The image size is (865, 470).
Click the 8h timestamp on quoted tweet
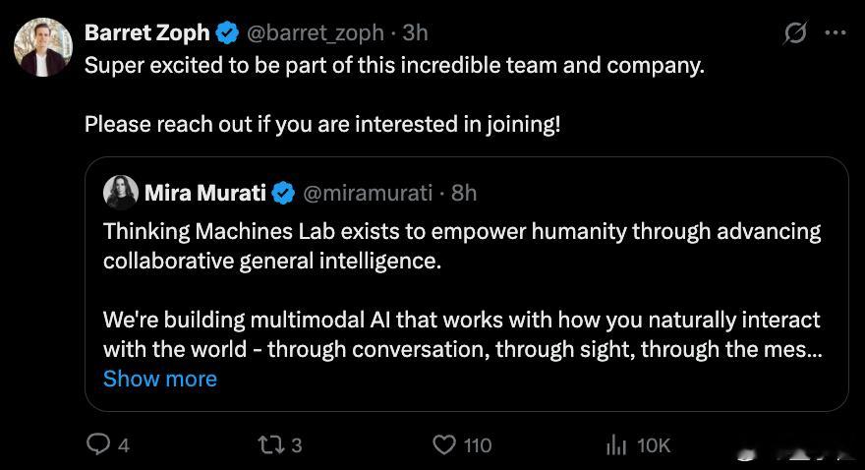(x=464, y=193)
